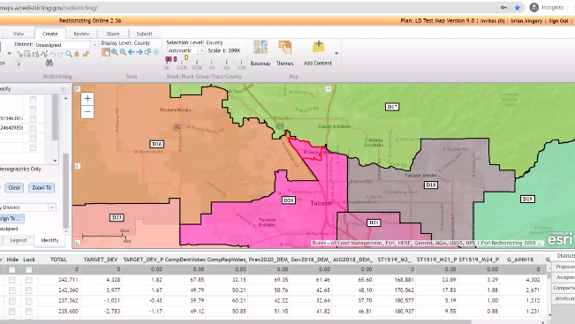
Task: Open the Themes icon
Action: click(x=284, y=53)
